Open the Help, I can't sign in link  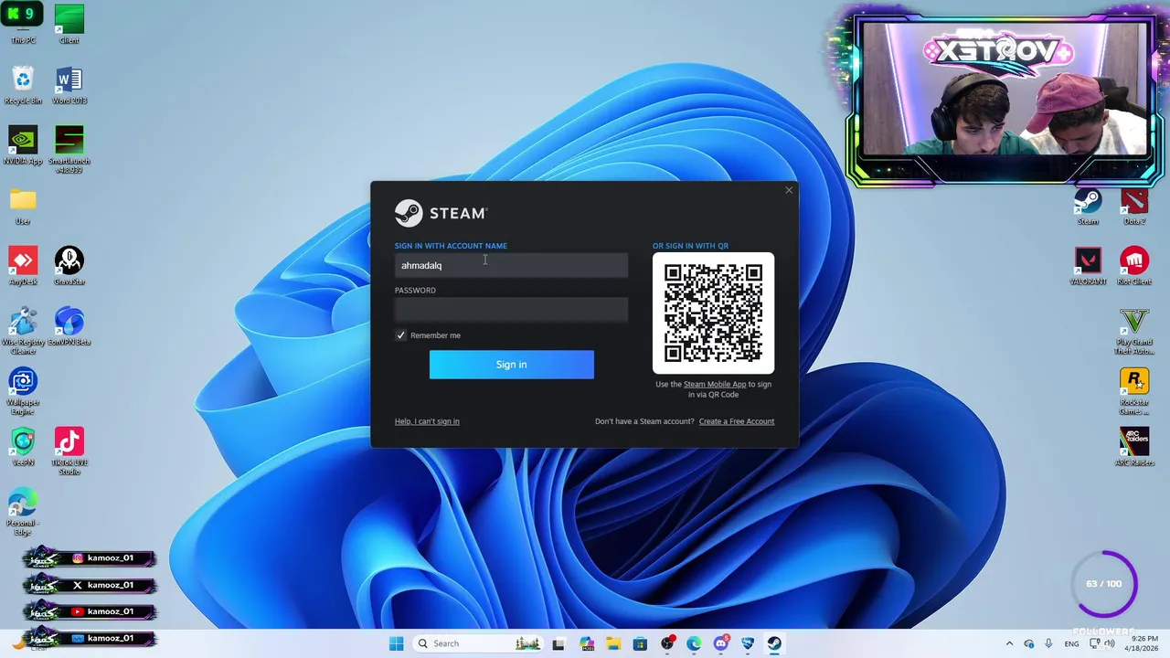427,421
